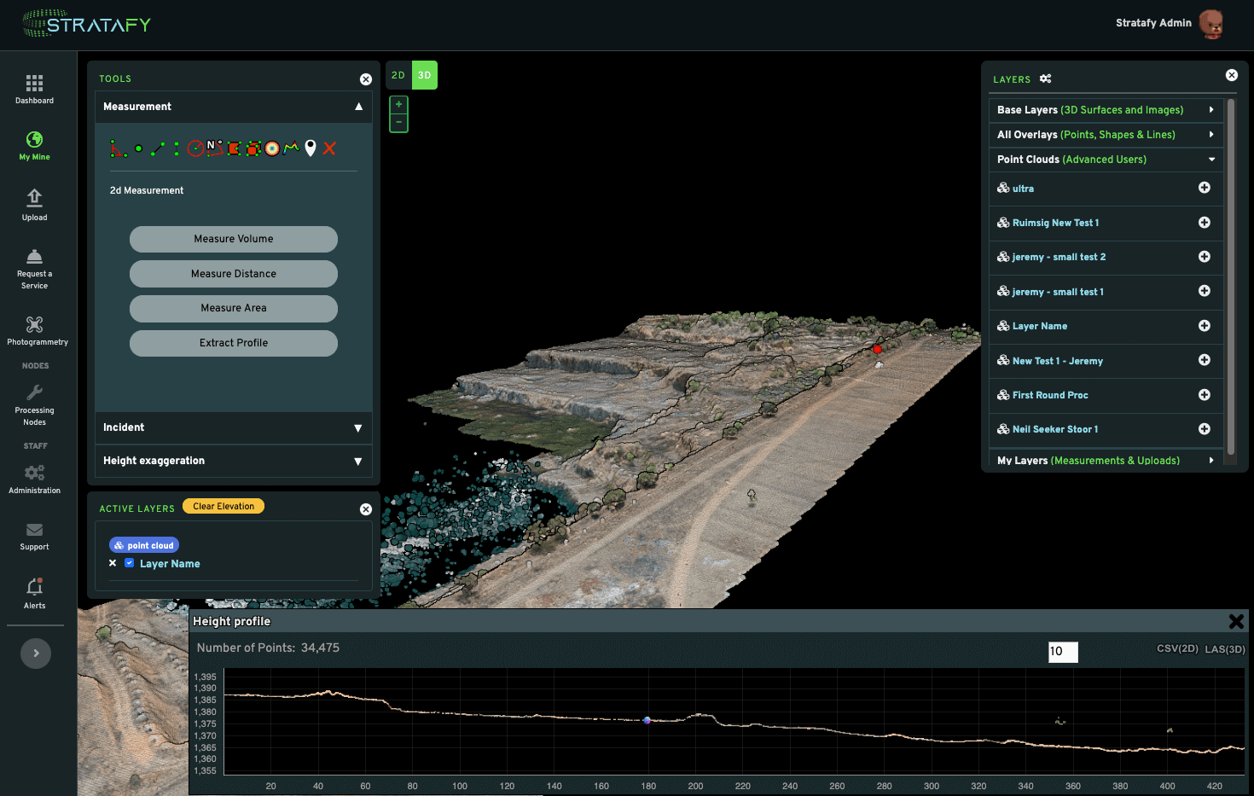Screen dimensions: 1254x796
Task: Select the volume box measurement tool
Action: coord(253,148)
